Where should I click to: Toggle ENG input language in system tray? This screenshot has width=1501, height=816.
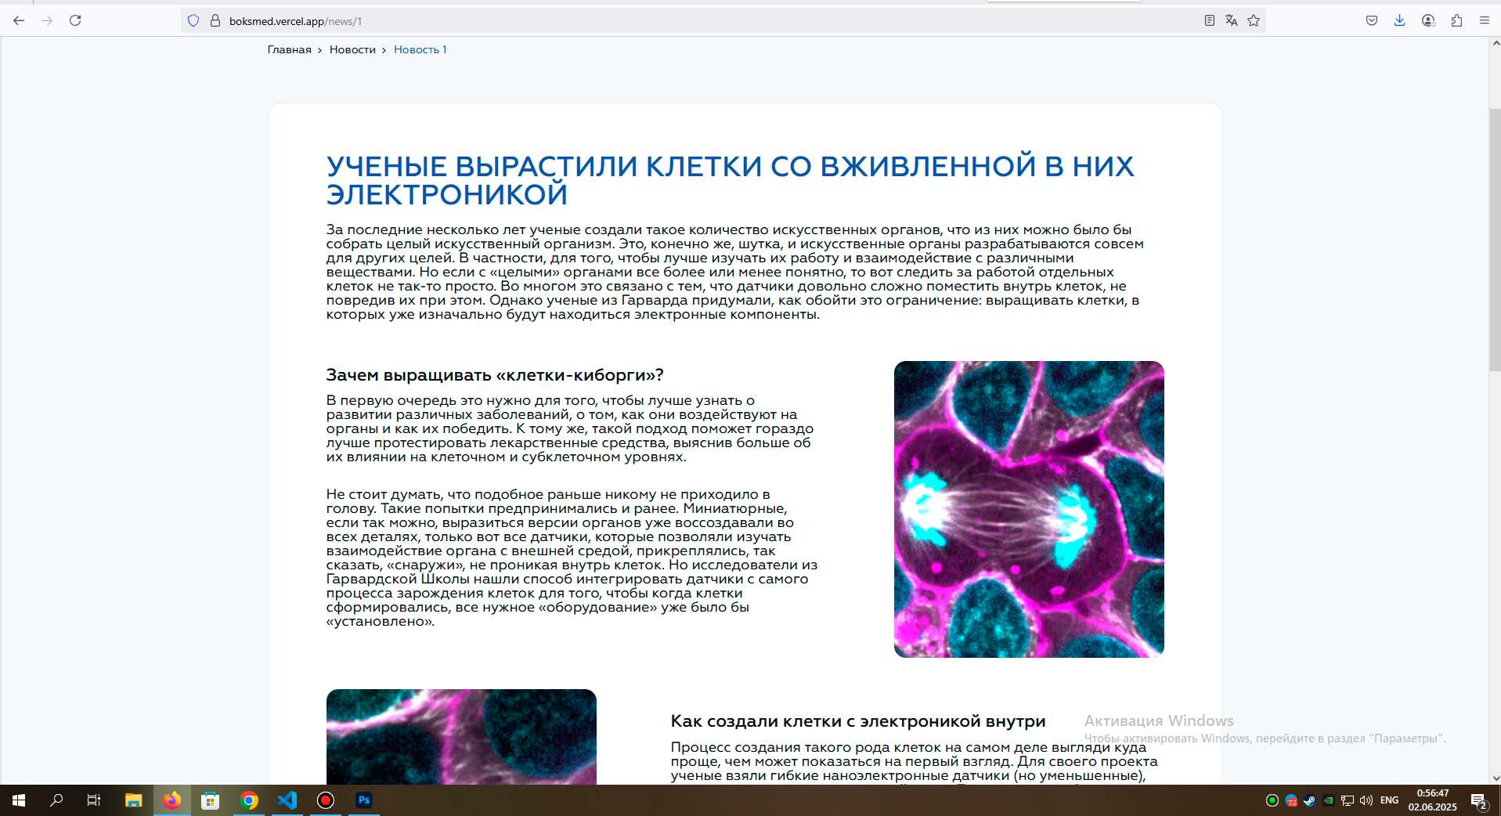pos(1389,800)
